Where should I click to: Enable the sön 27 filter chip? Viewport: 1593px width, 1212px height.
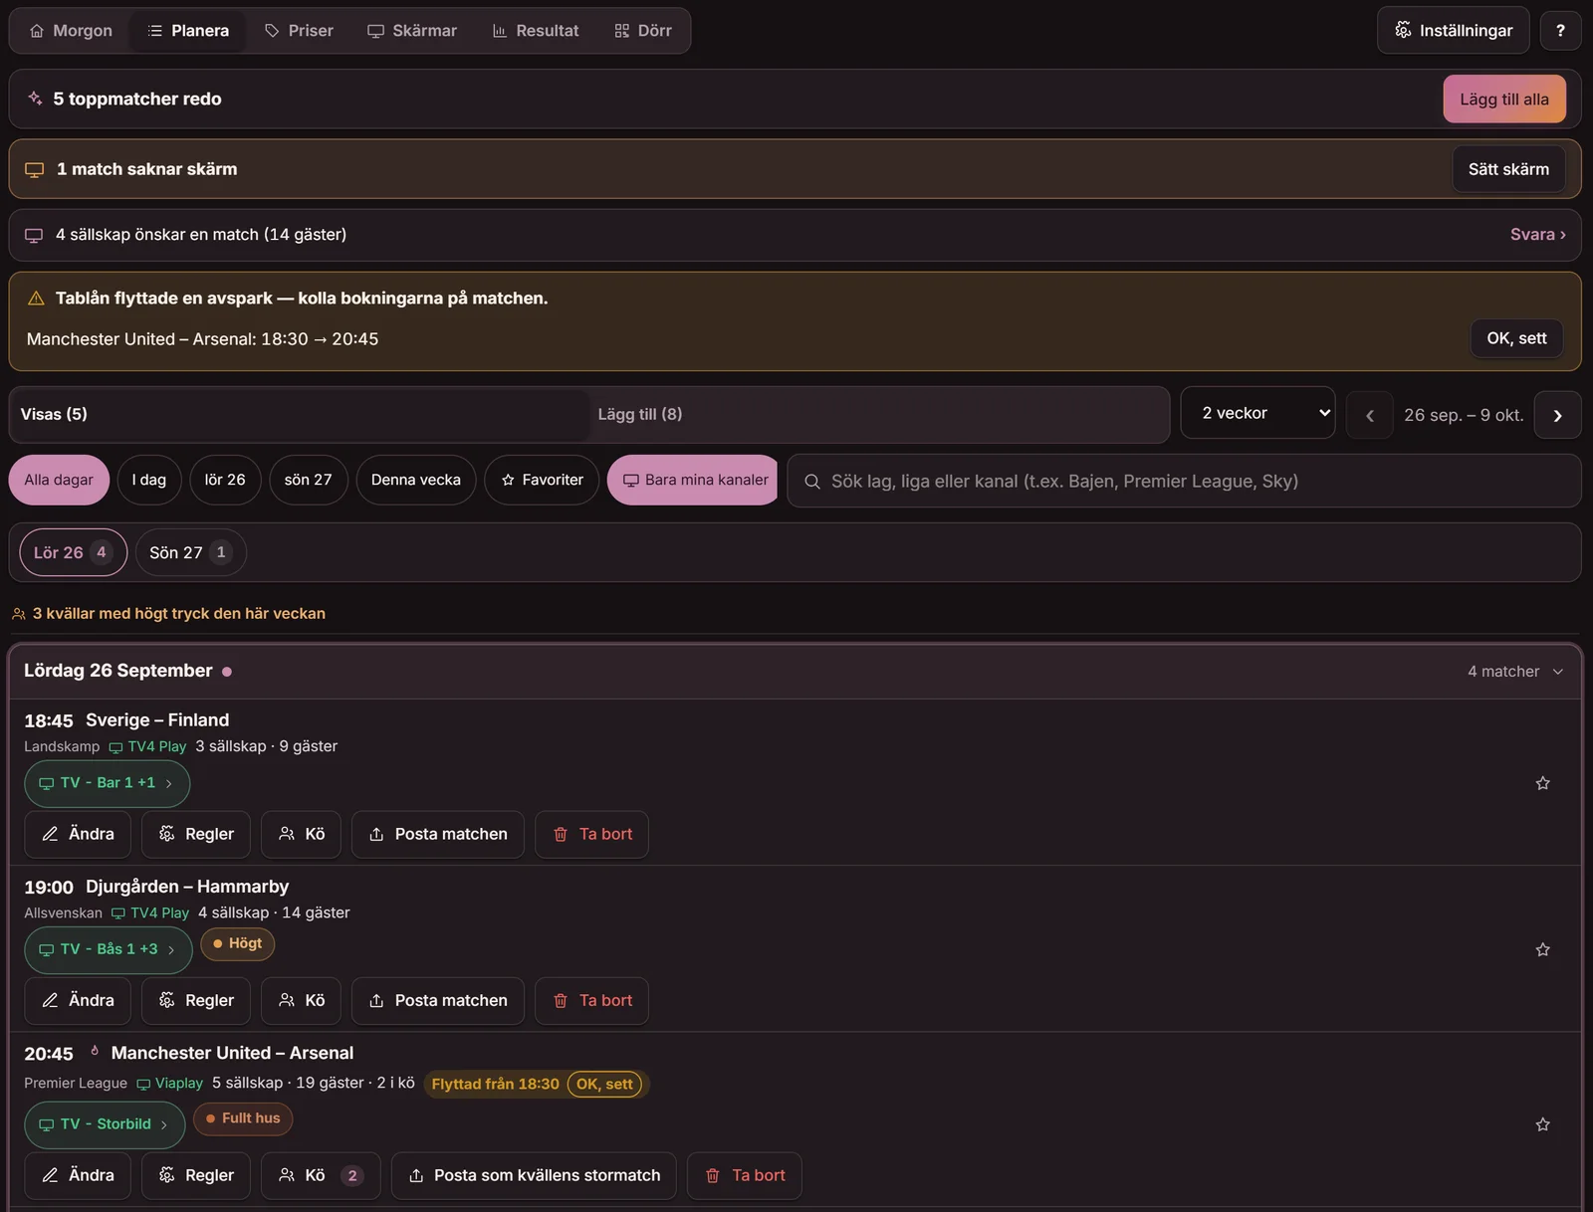309,480
